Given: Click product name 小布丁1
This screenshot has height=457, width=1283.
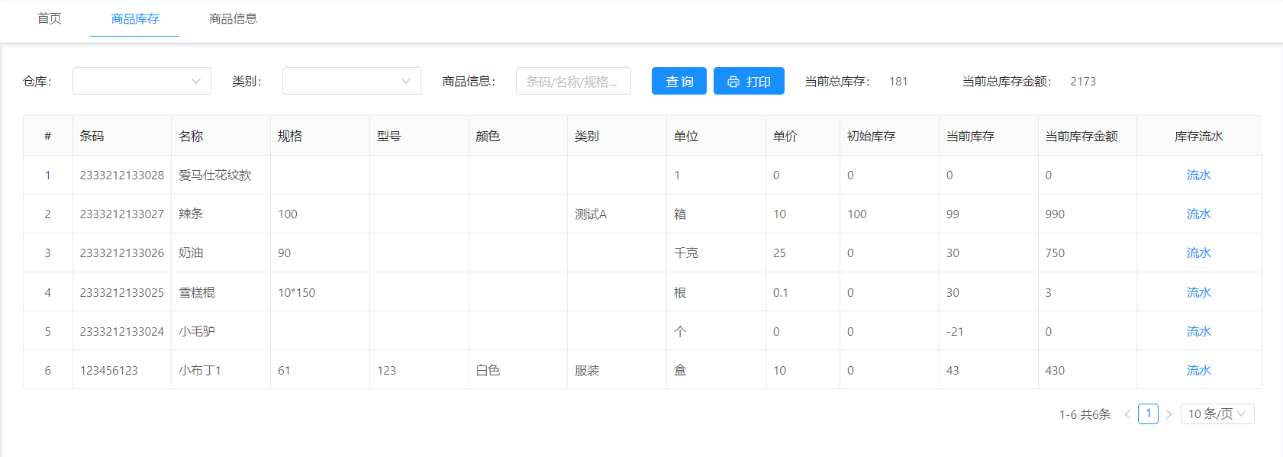Looking at the screenshot, I should (200, 370).
